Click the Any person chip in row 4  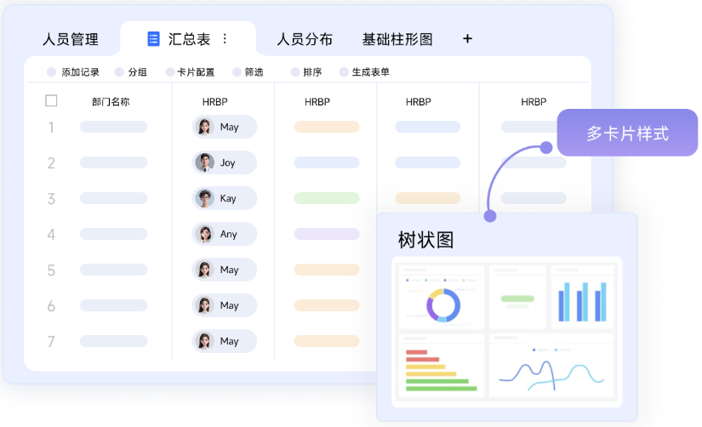click(225, 234)
